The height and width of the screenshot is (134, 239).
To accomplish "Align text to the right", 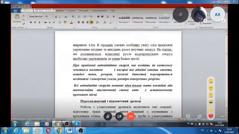I will point(87,22).
